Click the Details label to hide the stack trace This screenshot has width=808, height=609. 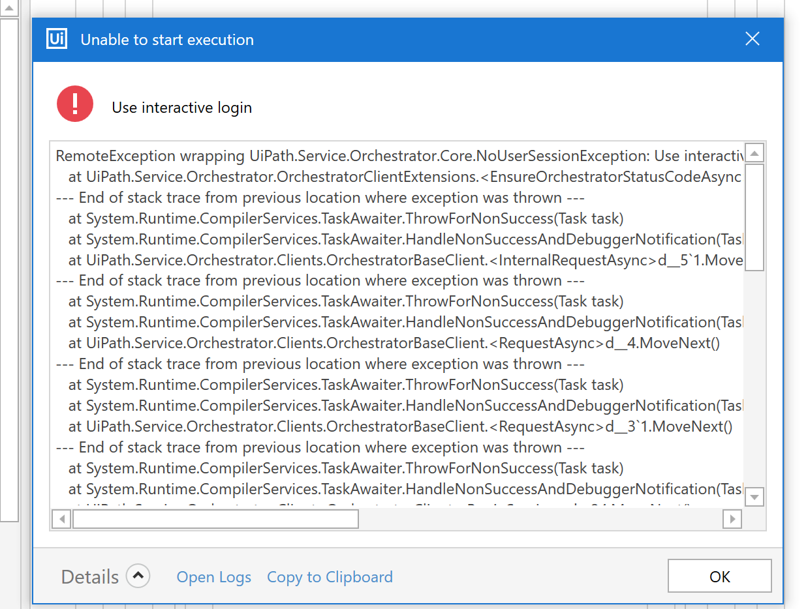[89, 576]
